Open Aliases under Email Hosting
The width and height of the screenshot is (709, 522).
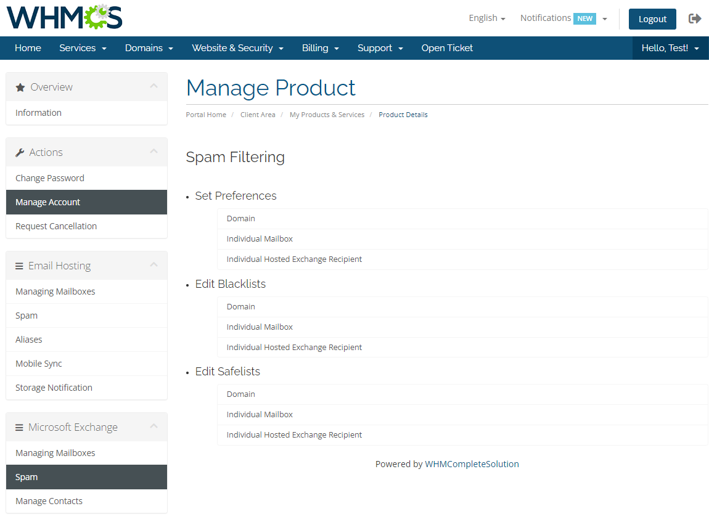pos(86,340)
